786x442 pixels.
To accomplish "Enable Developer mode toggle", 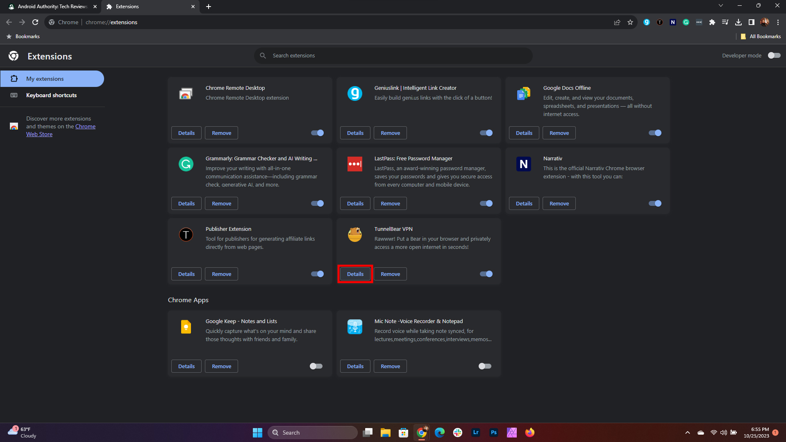I will [774, 55].
